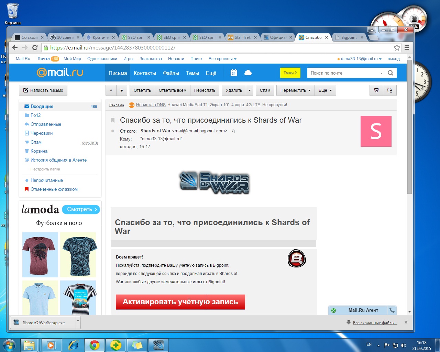Toggle the flag next to the subject
This screenshot has height=352, width=440.
(112, 120)
